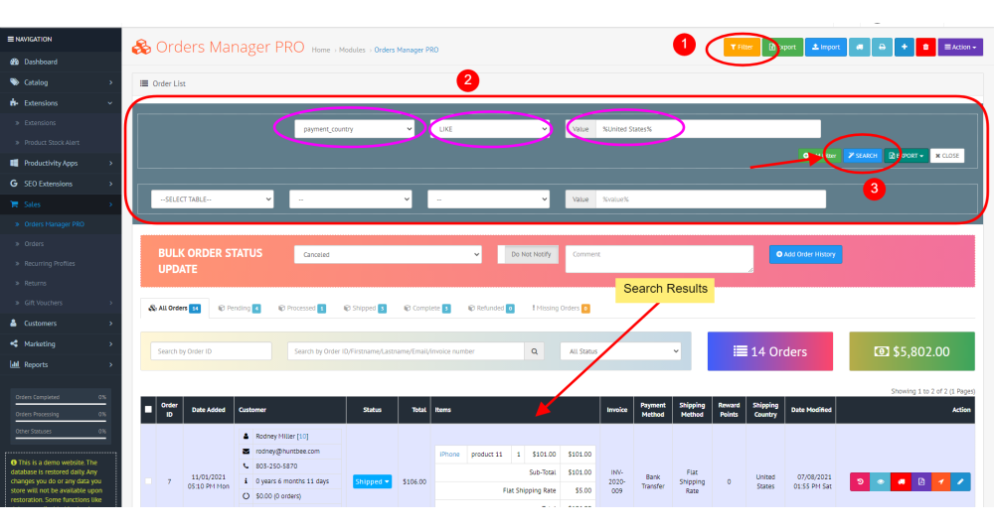
Task: Click the truck shipping icon in header
Action: [860, 47]
